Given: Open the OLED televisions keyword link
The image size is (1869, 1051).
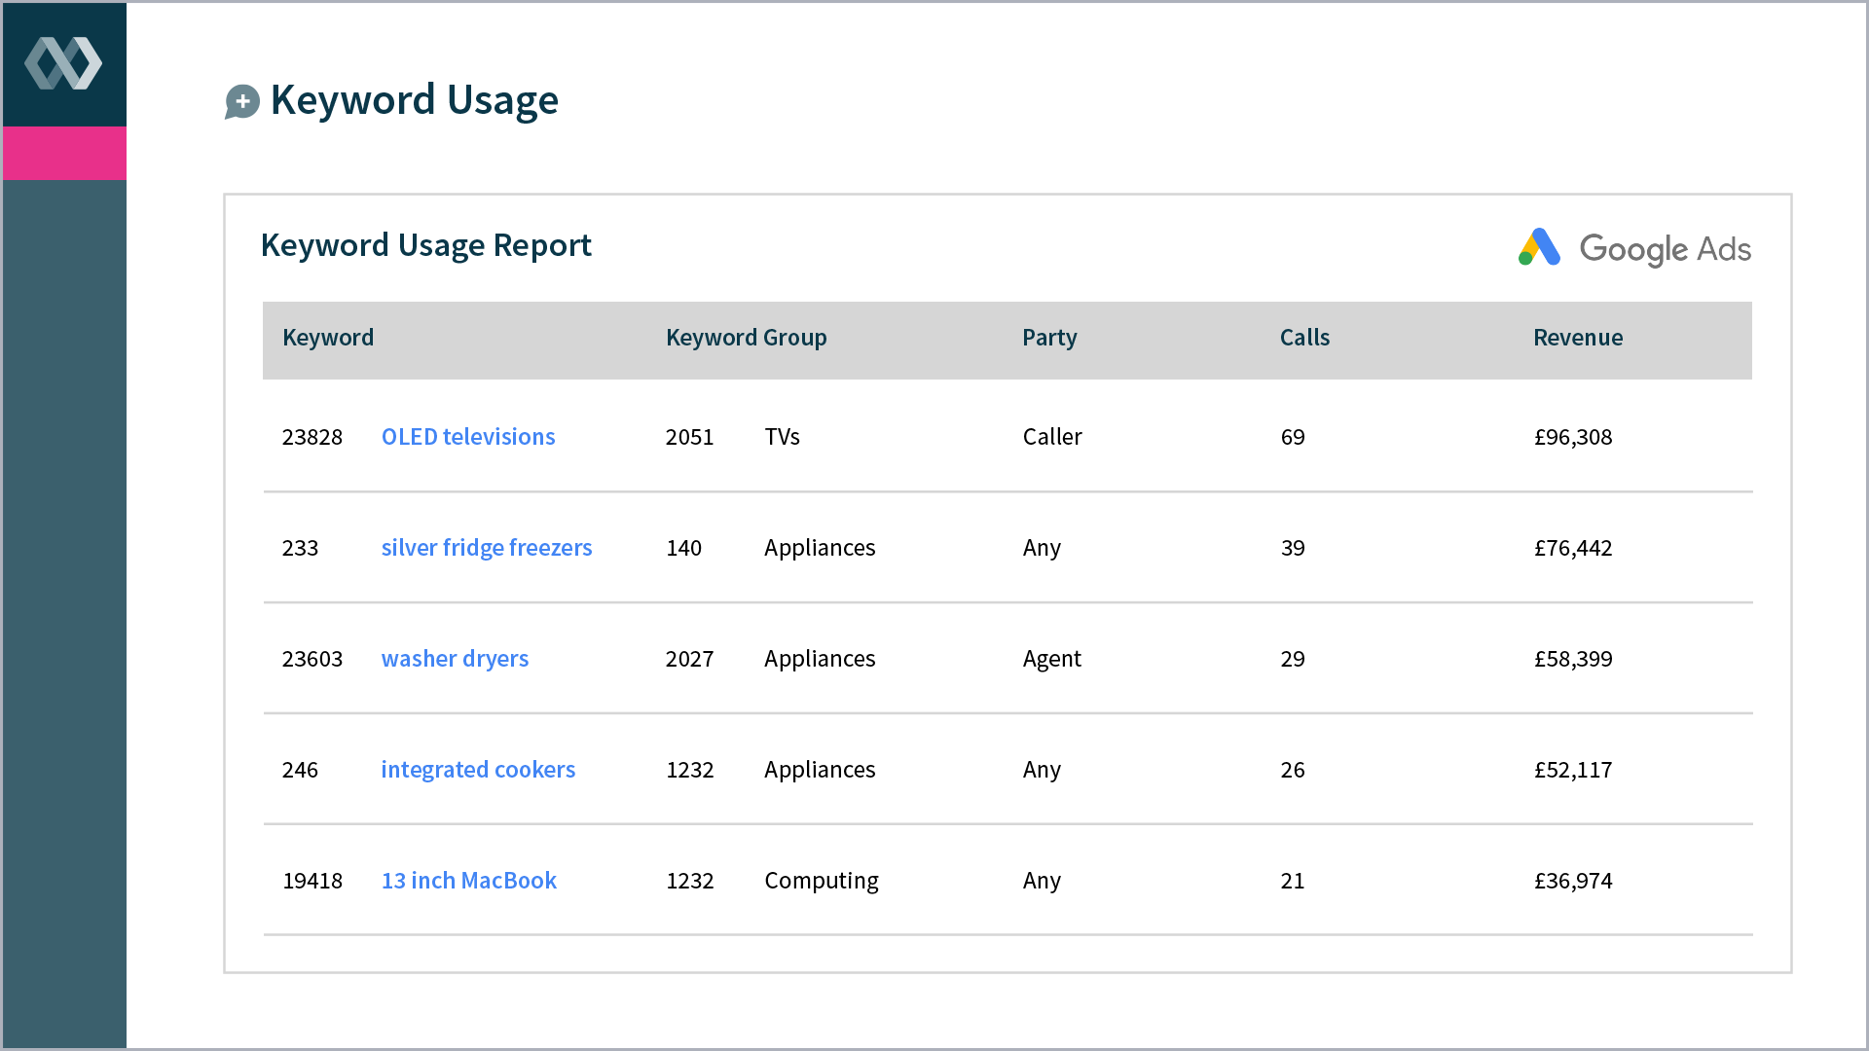Looking at the screenshot, I should pyautogui.click(x=468, y=437).
